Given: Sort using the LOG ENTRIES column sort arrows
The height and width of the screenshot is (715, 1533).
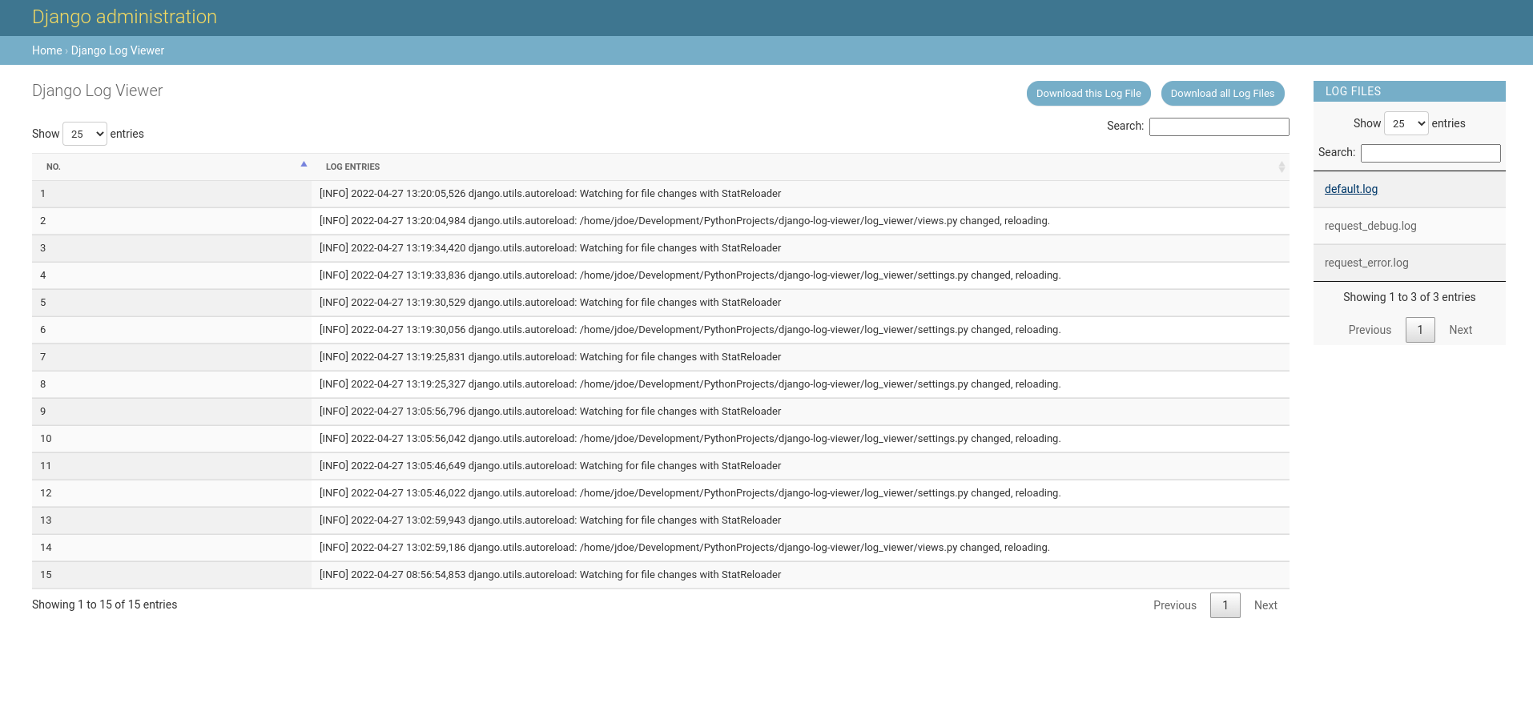Looking at the screenshot, I should (x=1282, y=167).
